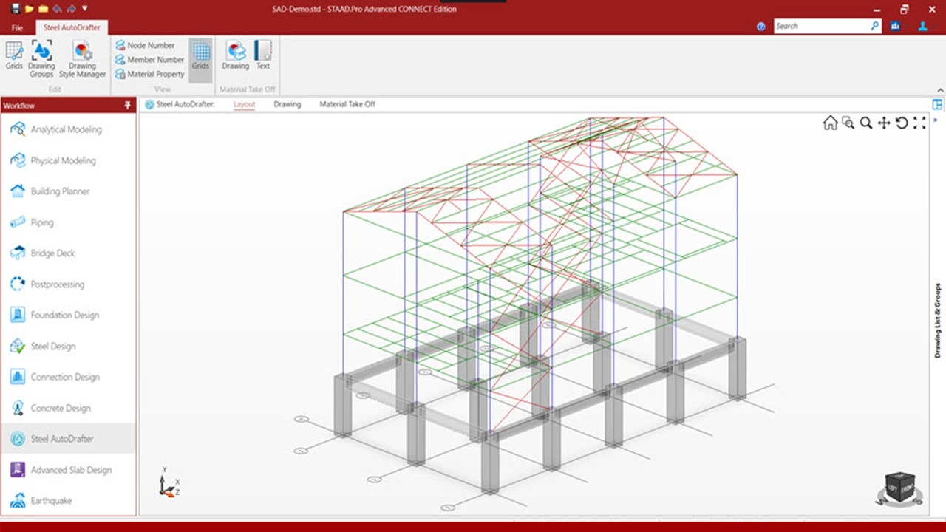Click the Text report icon

263,56
